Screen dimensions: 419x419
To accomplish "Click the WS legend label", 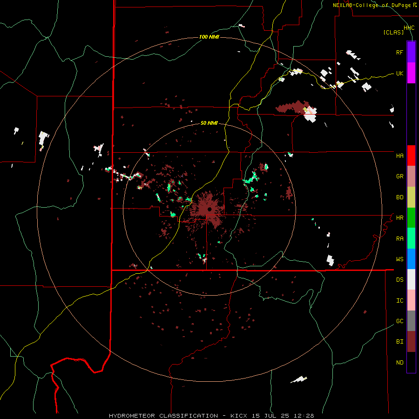I will (399, 259).
